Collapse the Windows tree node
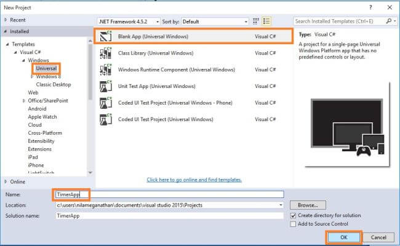 (23, 60)
